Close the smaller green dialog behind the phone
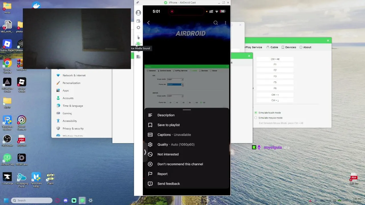Viewport: 365px width, 205px height. [x=249, y=56]
